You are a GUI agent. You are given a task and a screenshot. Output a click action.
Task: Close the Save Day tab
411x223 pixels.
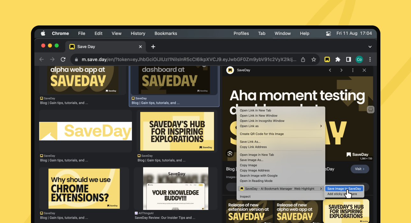point(140,46)
